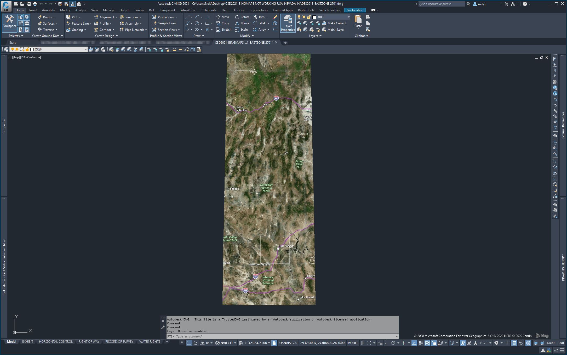Toggle the grid display in status bar
The width and height of the screenshot is (567, 355).
click(x=363, y=343)
